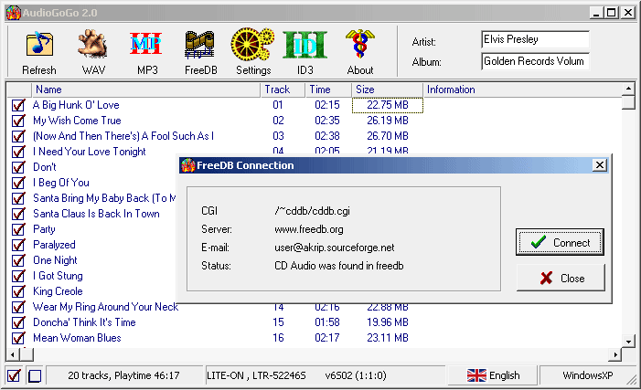Screen dimensions: 641x390
Task: Toggle checkbox for Mean Woman Blues
Action: tap(18, 338)
